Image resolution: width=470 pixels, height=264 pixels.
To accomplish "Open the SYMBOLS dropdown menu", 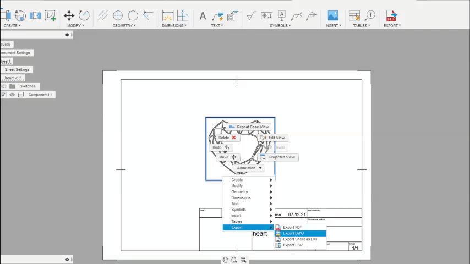I will (x=280, y=26).
